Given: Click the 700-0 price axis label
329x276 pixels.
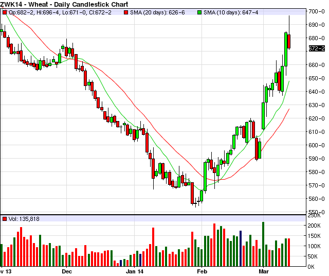Looking at the screenshot, I should pos(317,11).
